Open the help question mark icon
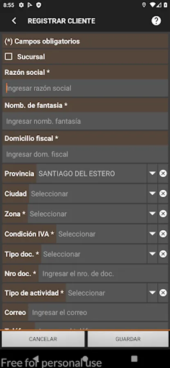Screen dimensions: 170x368 156,21
